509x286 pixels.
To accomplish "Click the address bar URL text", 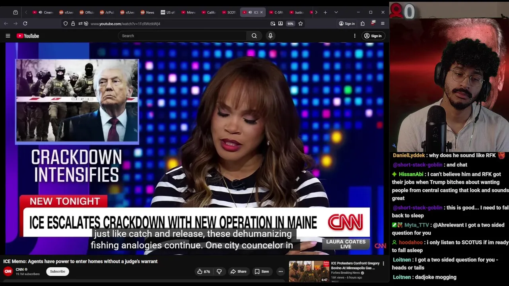I will click(x=125, y=24).
